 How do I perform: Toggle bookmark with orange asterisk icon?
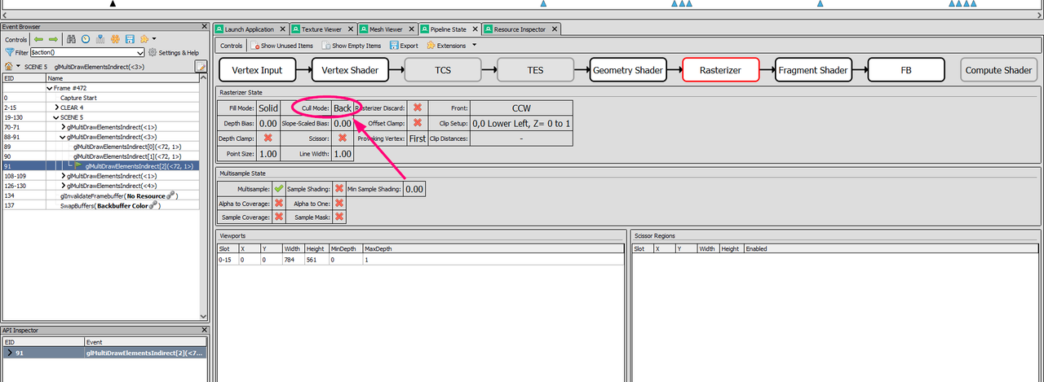click(115, 39)
